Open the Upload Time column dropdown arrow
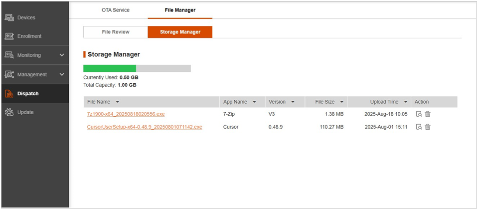The width and height of the screenshot is (477, 209). (x=406, y=102)
